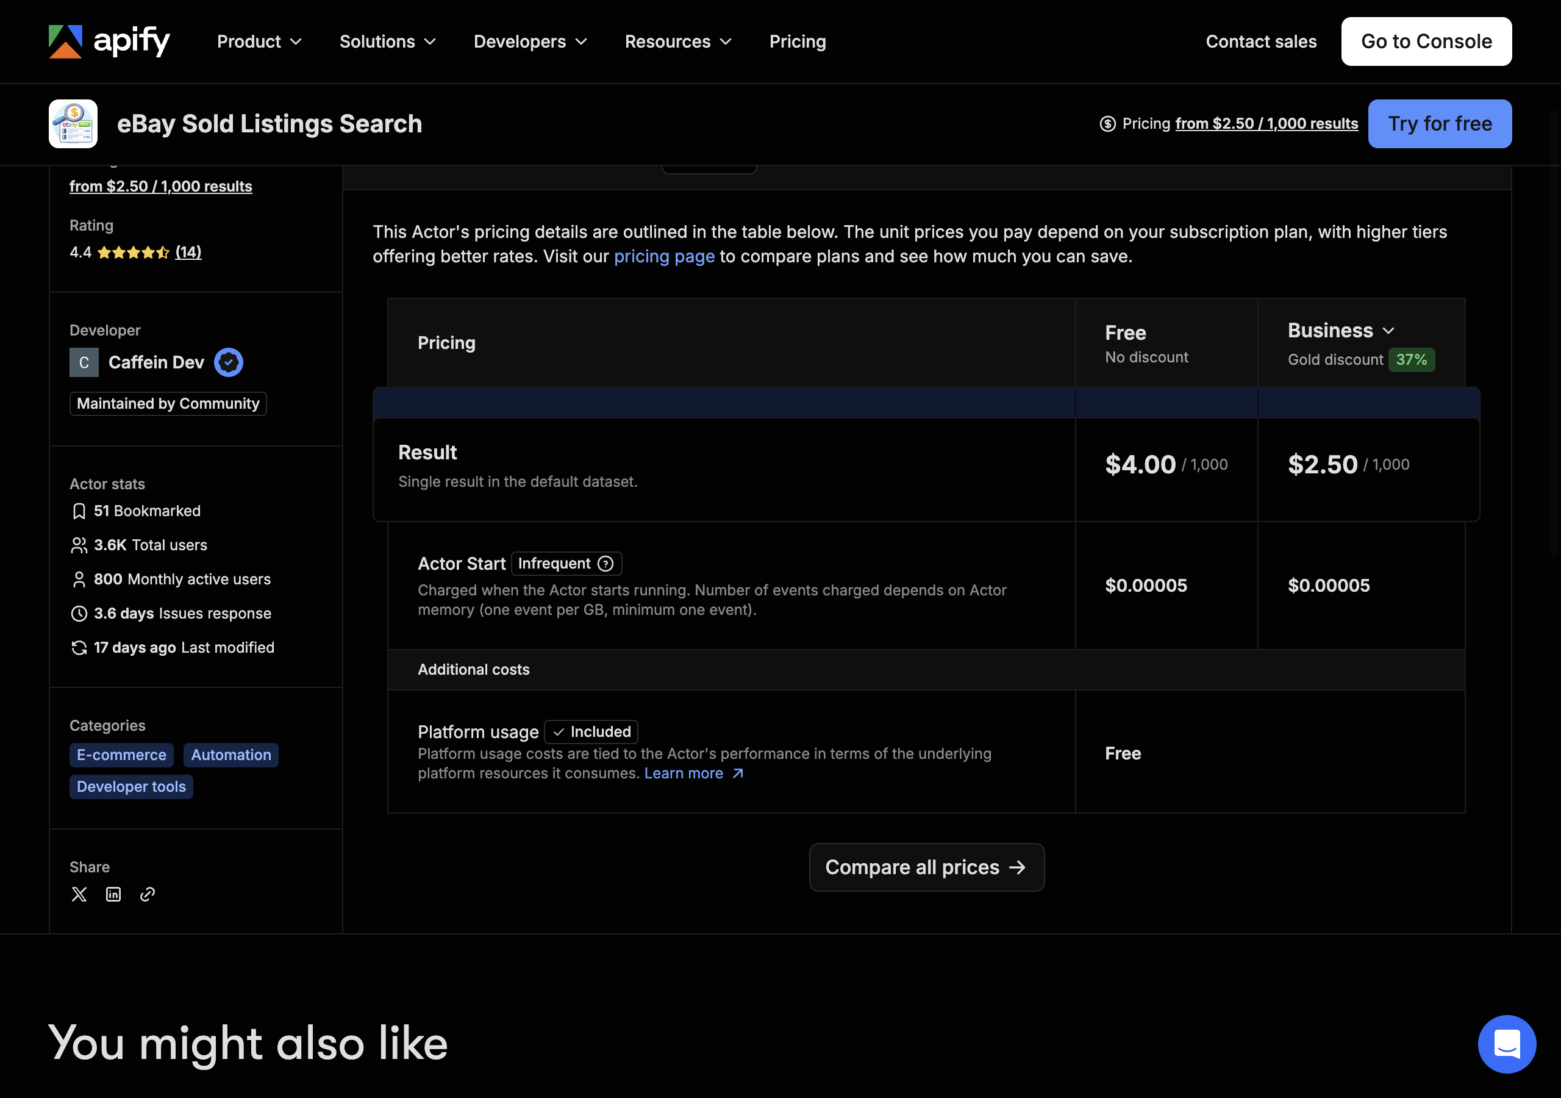Expand the Resources menu
The height and width of the screenshot is (1098, 1561).
(x=678, y=41)
